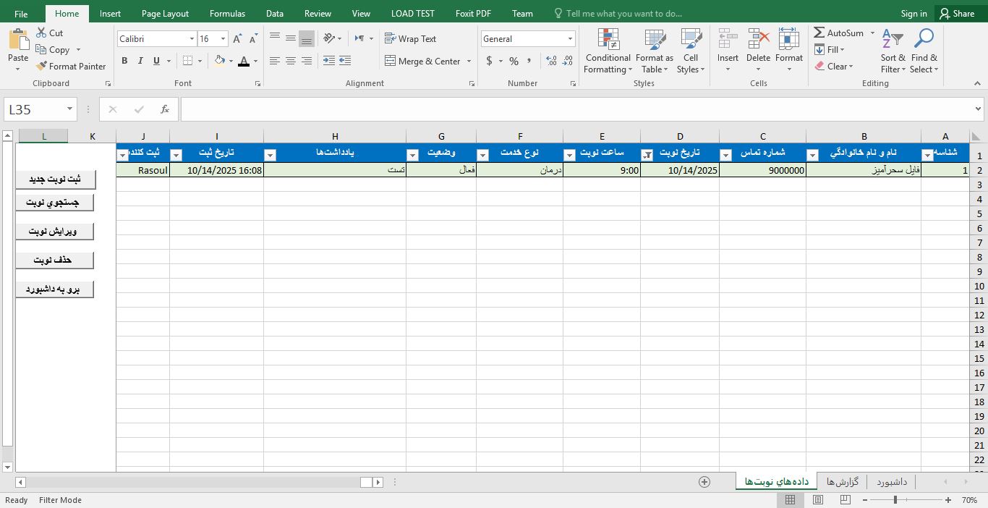Toggle Wrap Text on selected cells
Image resolution: width=988 pixels, height=508 pixels.
(410, 39)
